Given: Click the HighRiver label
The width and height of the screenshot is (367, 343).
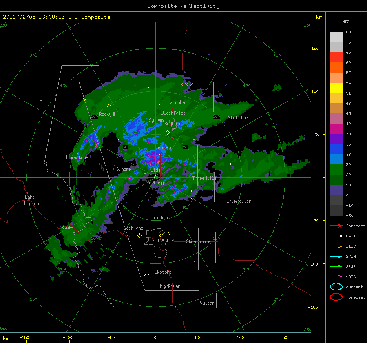Looking at the screenshot, I should 169,286.
